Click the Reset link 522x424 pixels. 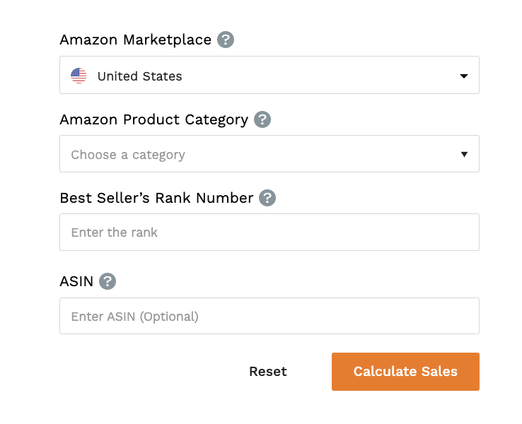(x=268, y=372)
